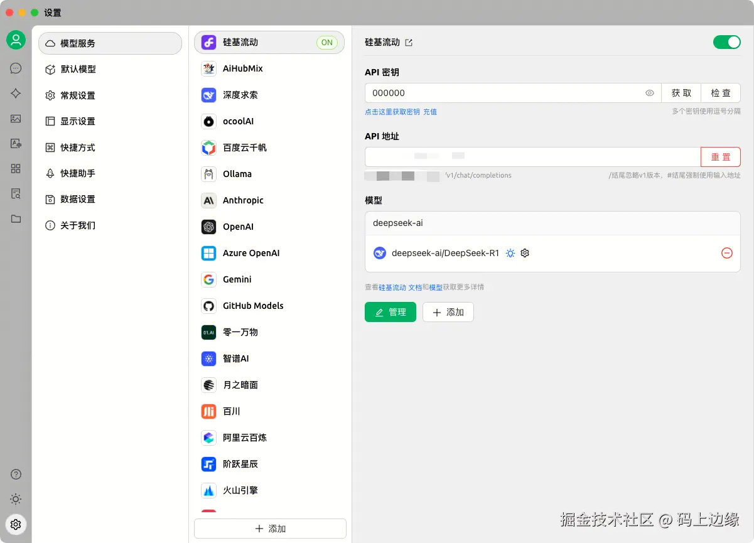Click the green 管理 button

coord(390,312)
